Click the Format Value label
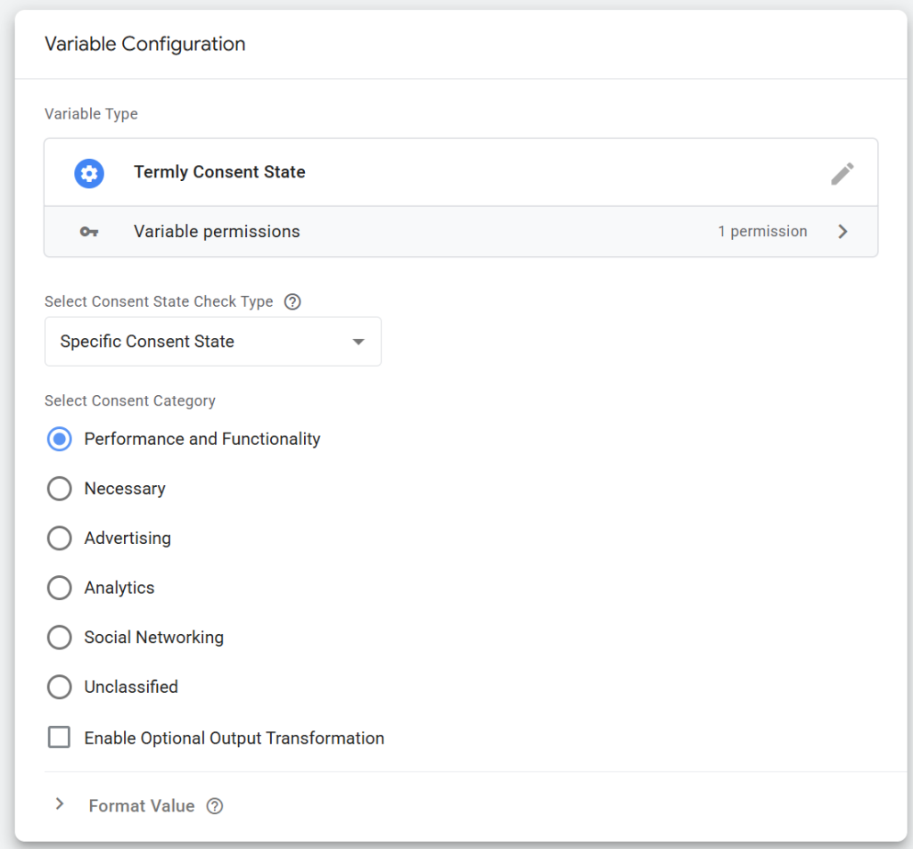Image resolution: width=913 pixels, height=849 pixels. [x=142, y=806]
